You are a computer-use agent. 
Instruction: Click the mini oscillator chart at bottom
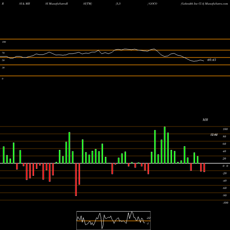(x=114, y=220)
